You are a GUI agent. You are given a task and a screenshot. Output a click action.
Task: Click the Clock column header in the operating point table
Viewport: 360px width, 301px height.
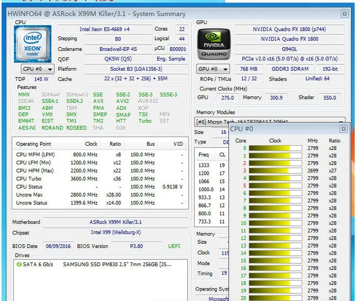pos(83,144)
